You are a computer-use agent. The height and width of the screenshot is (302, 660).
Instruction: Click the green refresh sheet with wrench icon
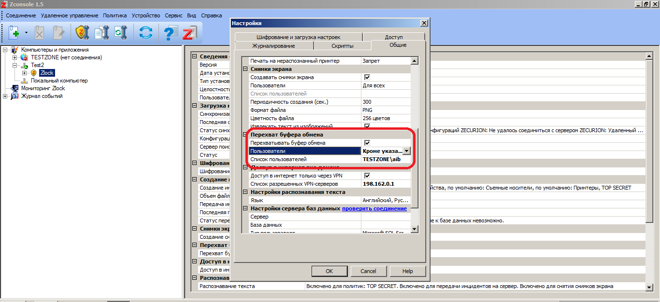[120, 33]
